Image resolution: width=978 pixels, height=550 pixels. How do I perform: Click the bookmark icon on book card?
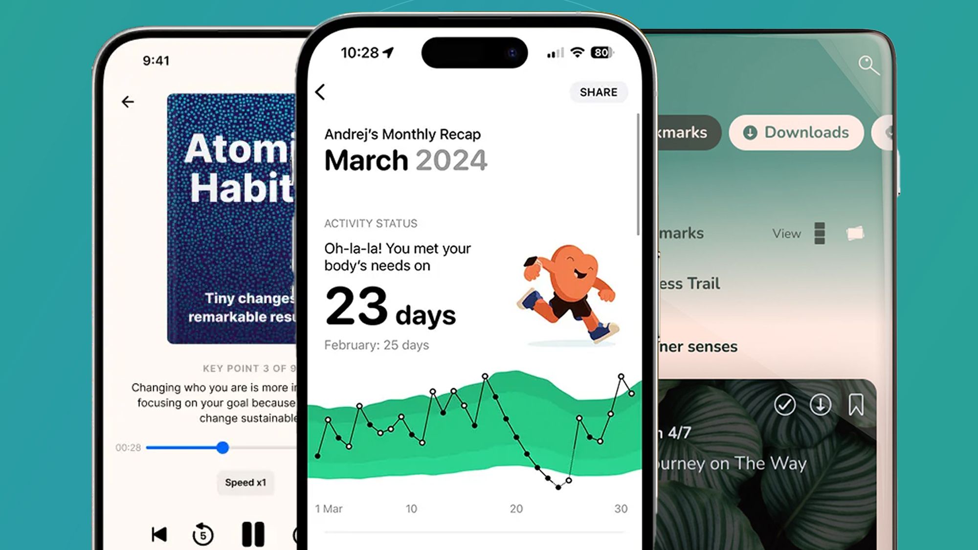(855, 404)
